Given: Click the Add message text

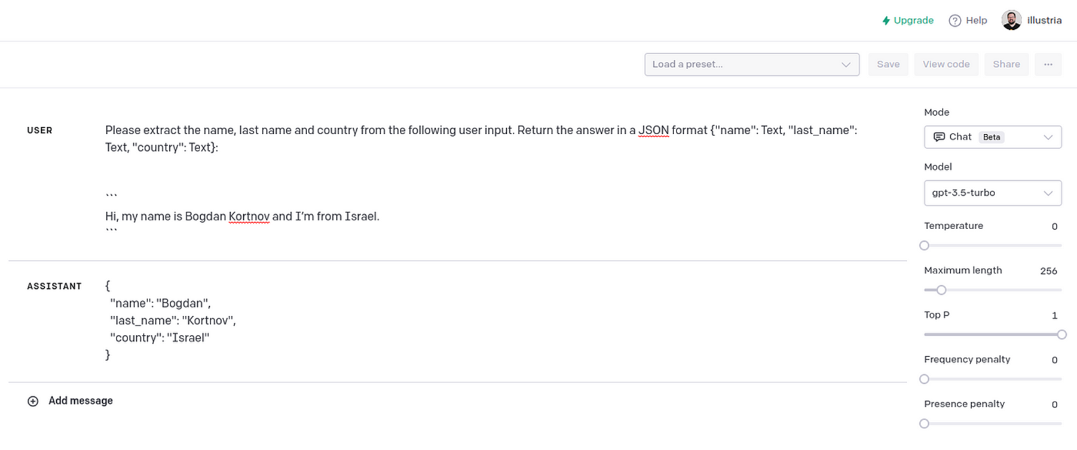Looking at the screenshot, I should point(81,401).
